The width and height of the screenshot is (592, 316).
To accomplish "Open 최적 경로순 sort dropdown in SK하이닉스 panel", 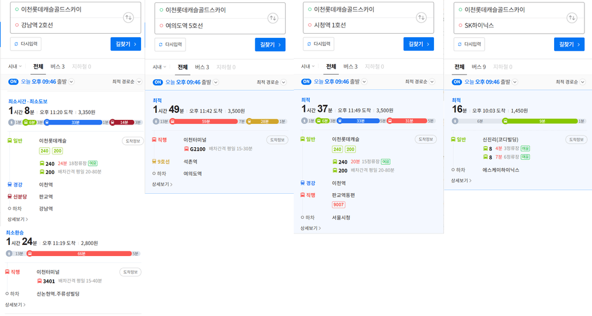I will (570, 81).
